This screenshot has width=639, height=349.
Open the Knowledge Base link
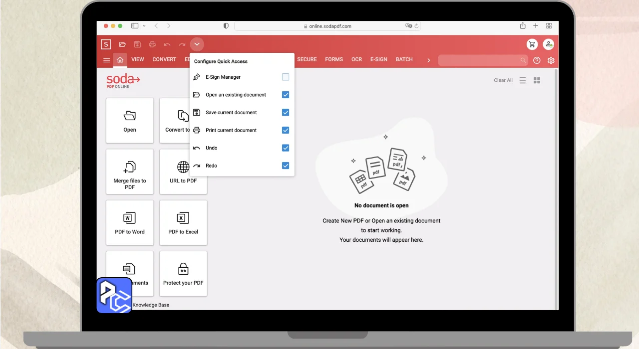point(151,305)
